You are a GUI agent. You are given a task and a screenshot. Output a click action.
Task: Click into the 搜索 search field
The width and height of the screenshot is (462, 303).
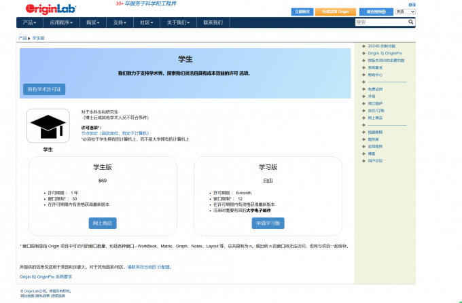pos(381,22)
